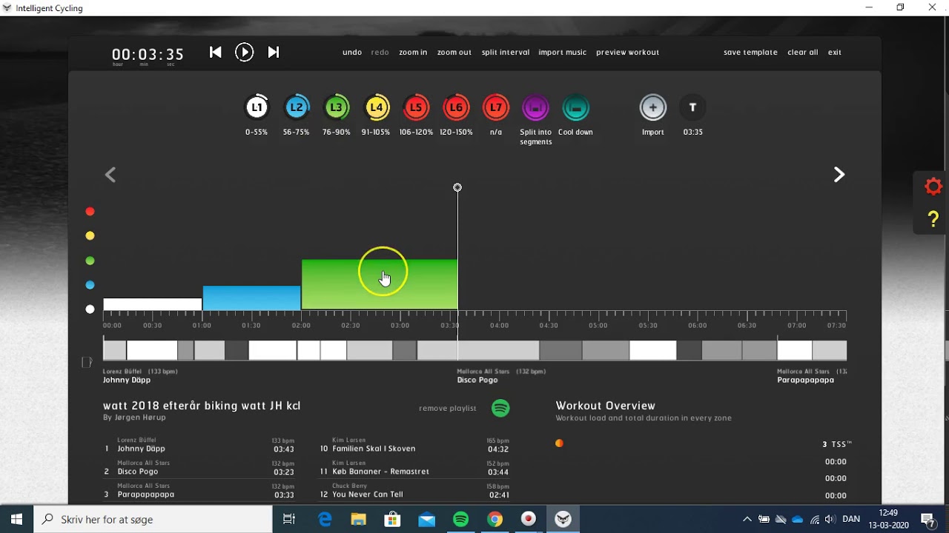Image resolution: width=949 pixels, height=533 pixels.
Task: Open Task View in the taskbar
Action: tap(290, 519)
